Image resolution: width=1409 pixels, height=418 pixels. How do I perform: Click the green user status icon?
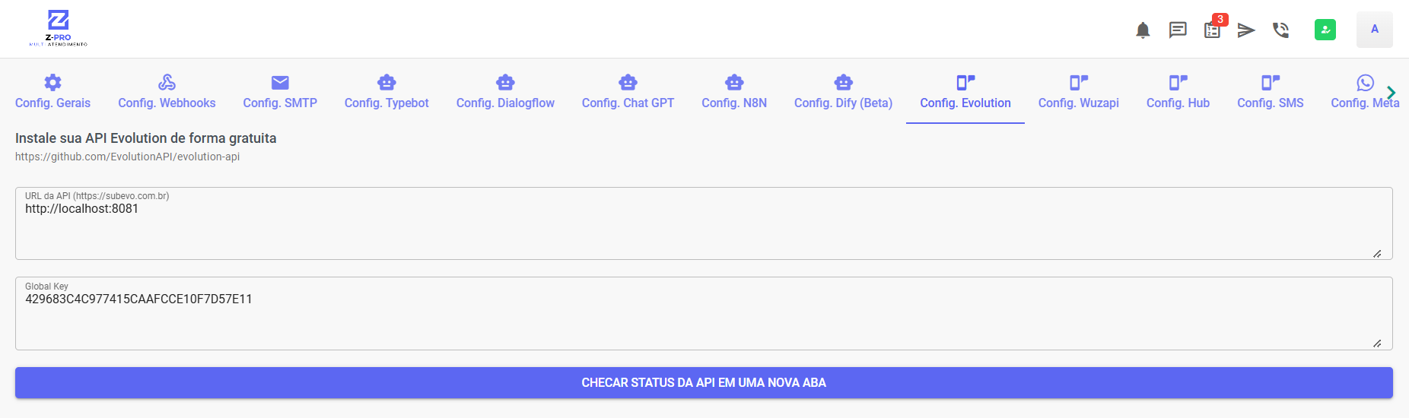1325,30
